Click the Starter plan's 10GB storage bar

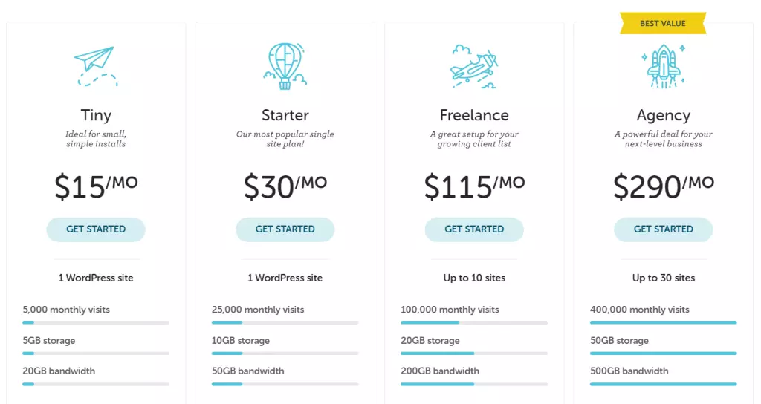285,353
